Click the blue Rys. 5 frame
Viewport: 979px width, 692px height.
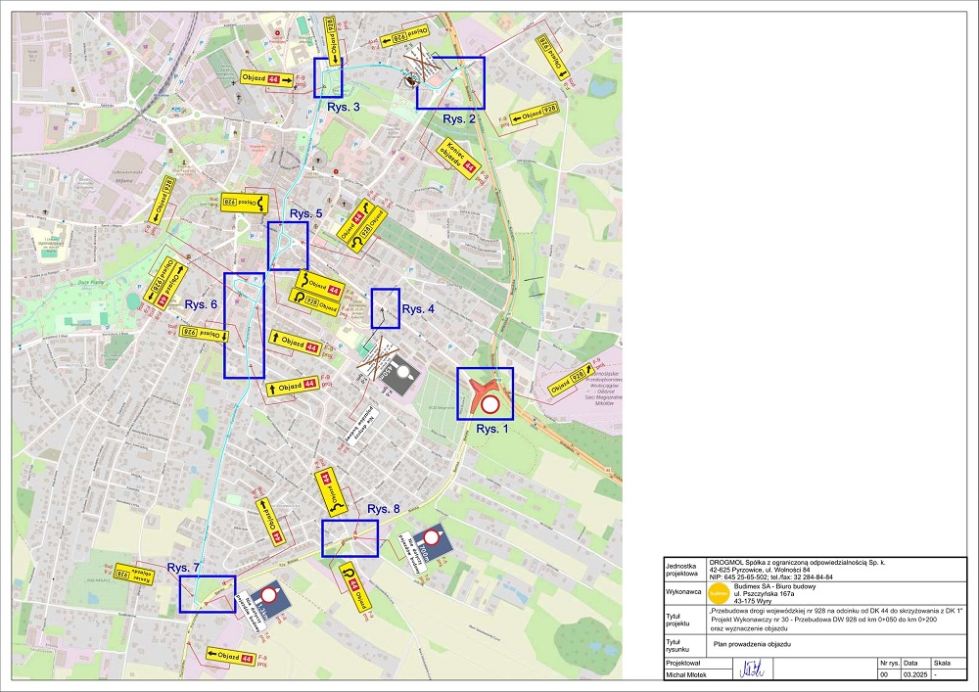(x=288, y=246)
